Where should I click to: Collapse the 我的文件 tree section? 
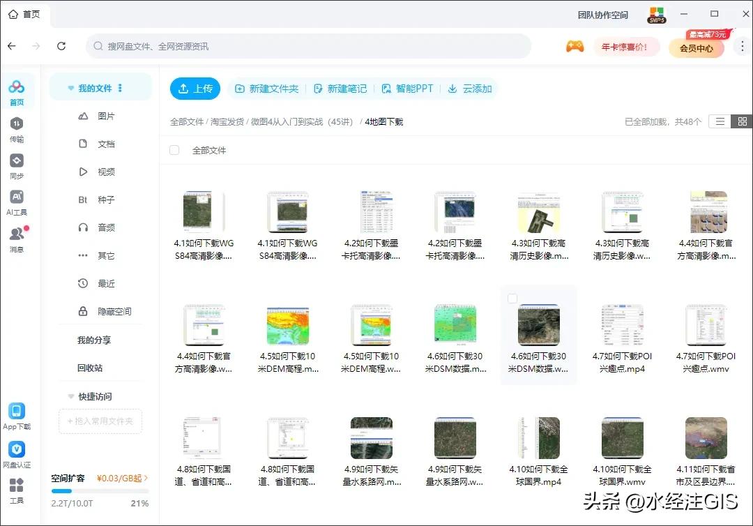(70, 89)
